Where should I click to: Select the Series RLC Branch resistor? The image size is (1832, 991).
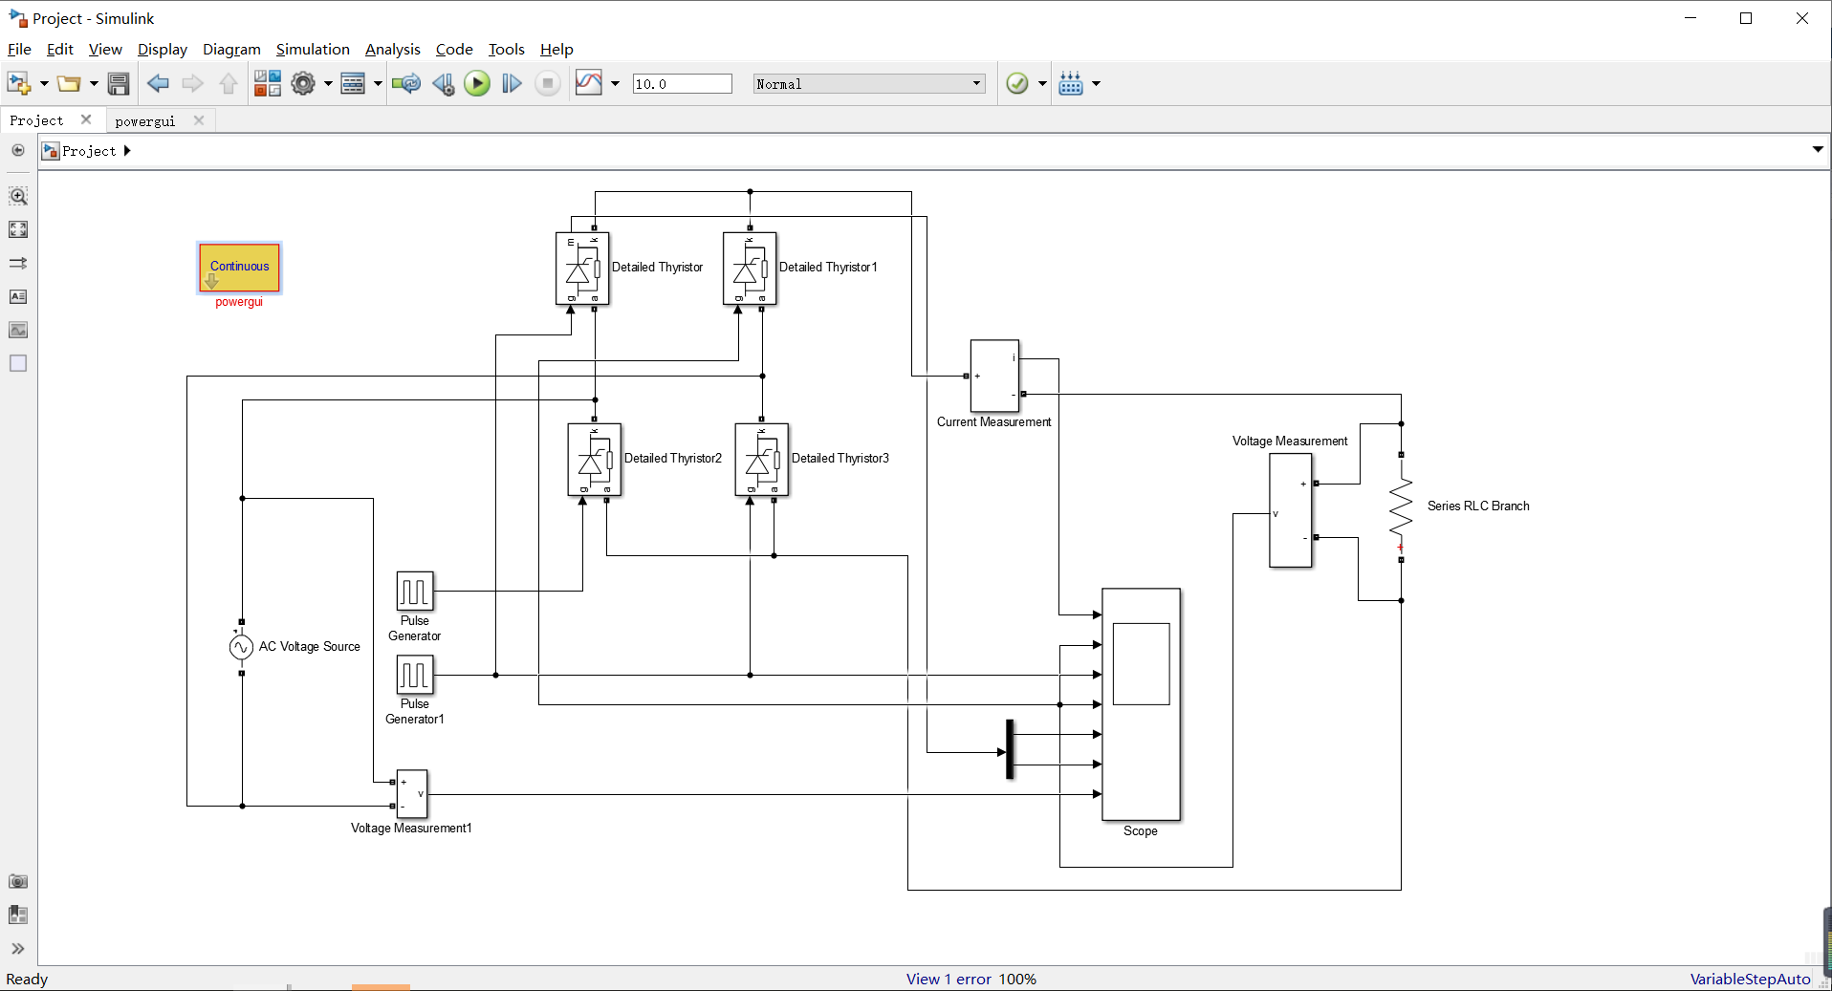point(1401,506)
